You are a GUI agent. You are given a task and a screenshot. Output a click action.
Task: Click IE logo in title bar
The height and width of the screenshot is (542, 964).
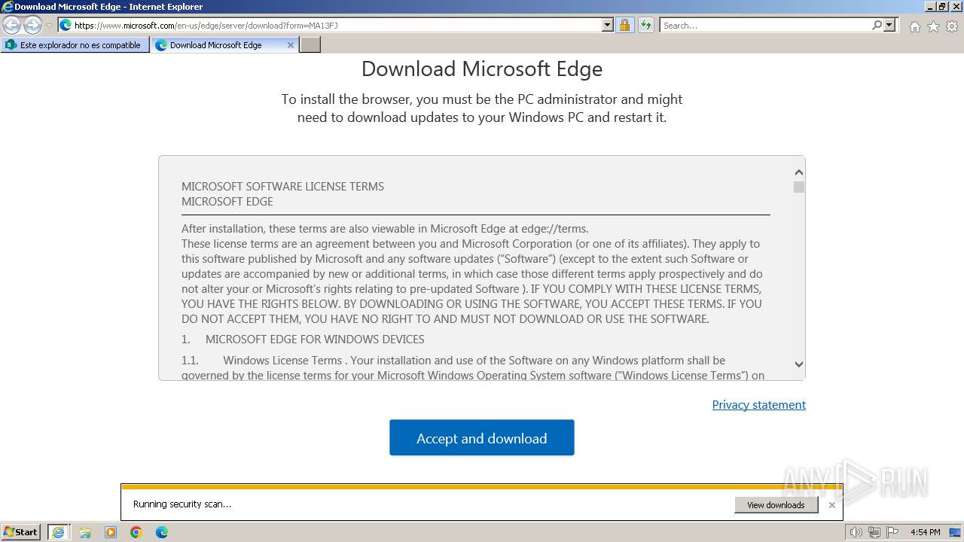(8, 7)
